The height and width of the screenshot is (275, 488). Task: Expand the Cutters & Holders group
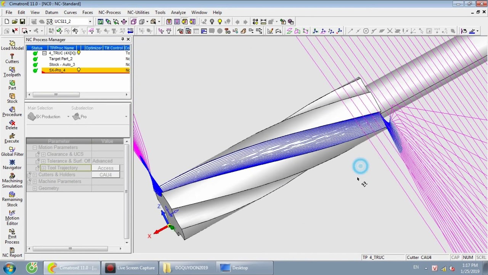click(35, 175)
